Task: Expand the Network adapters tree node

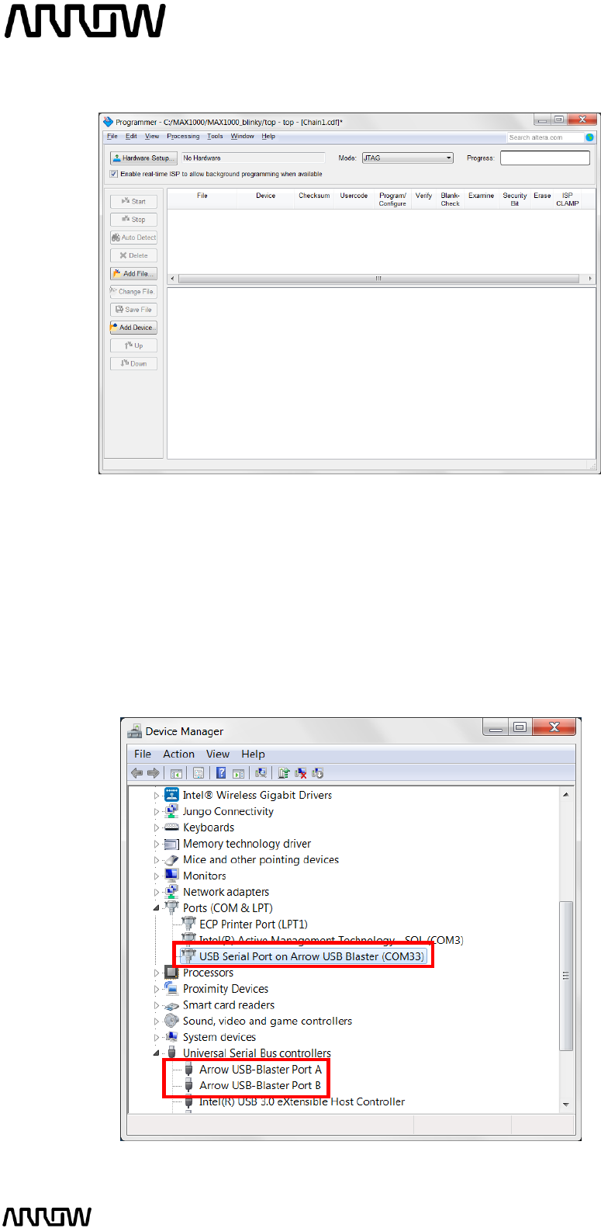Action: coord(157,892)
